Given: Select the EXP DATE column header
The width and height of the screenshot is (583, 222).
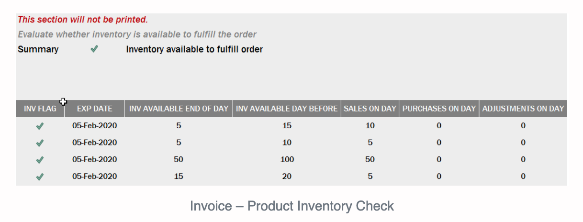Looking at the screenshot, I should [x=95, y=109].
